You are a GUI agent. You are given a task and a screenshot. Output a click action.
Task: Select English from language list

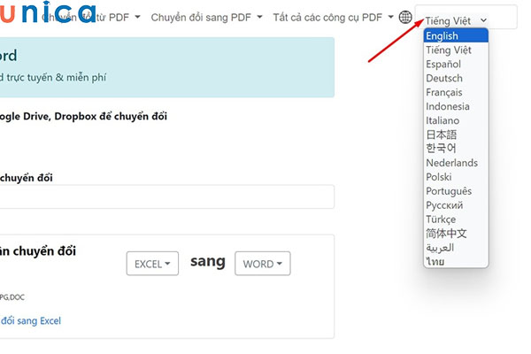pos(456,36)
